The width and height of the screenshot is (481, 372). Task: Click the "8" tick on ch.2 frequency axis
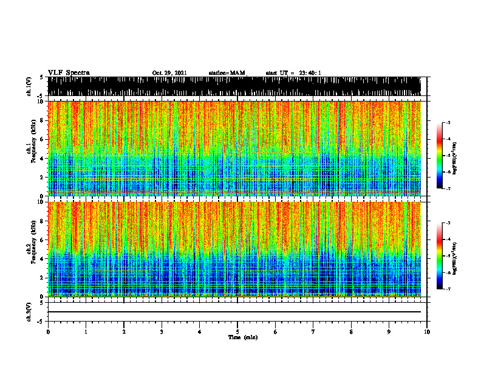pyautogui.click(x=43, y=221)
